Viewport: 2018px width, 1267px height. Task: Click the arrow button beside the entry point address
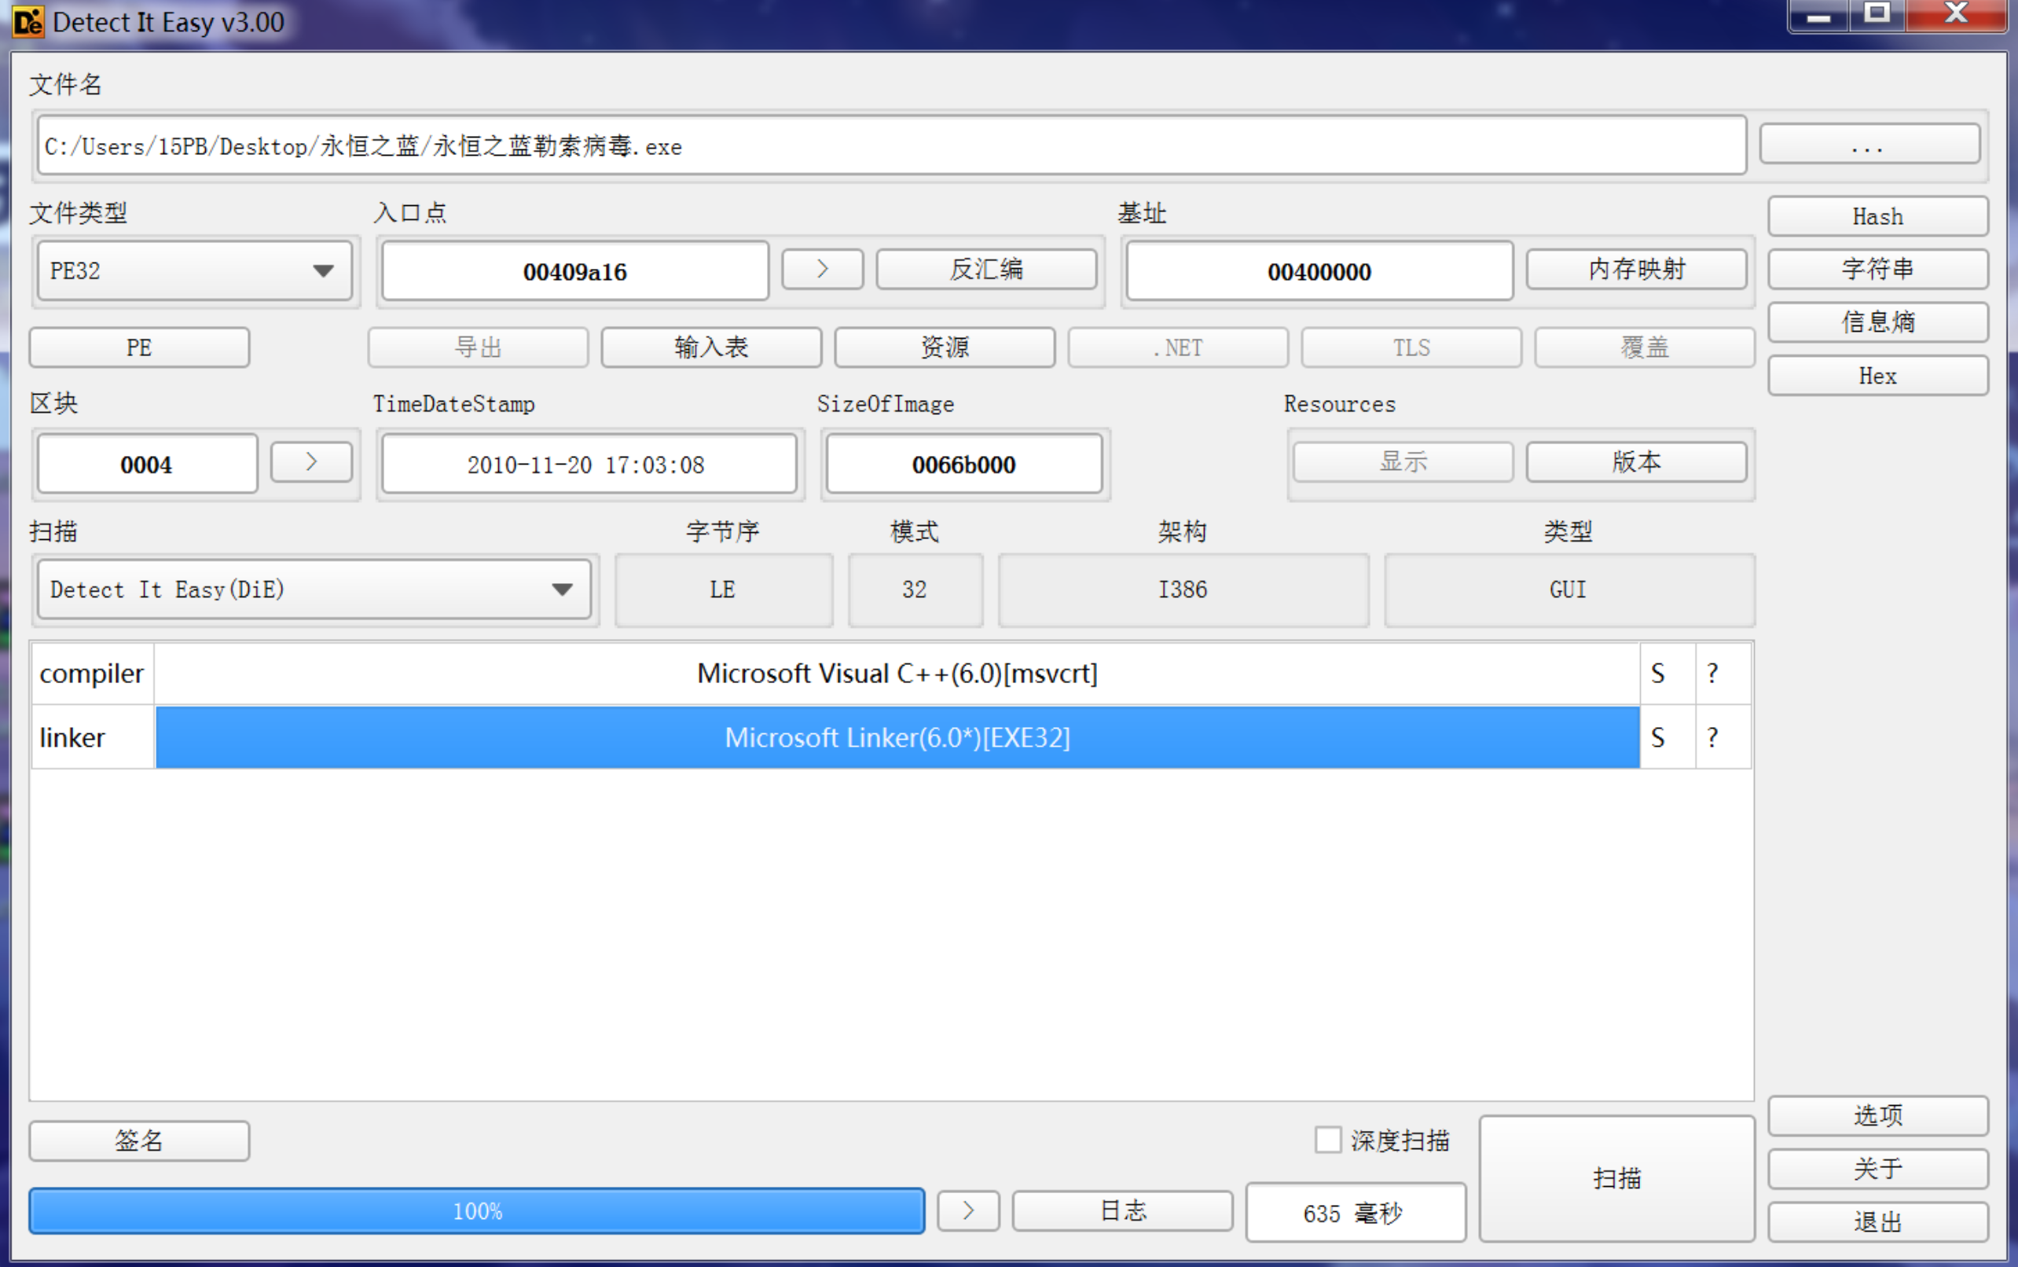822,269
